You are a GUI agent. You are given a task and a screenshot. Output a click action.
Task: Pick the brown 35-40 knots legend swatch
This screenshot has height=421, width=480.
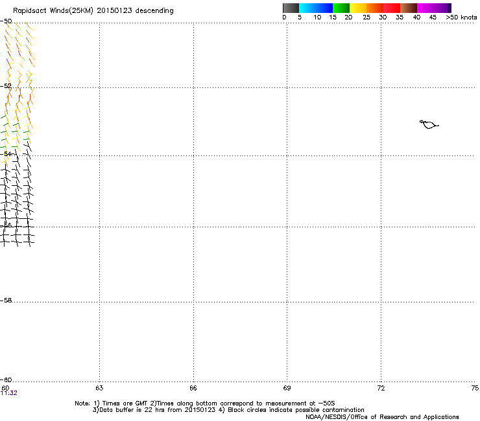pyautogui.click(x=409, y=8)
